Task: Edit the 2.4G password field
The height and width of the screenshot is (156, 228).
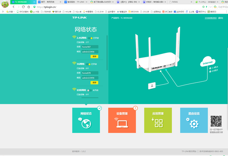Action: point(90,52)
